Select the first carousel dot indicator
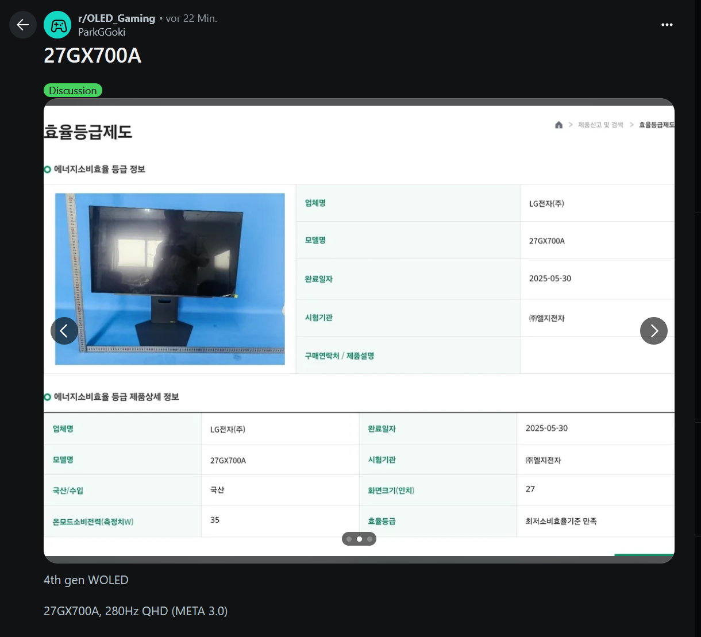Screen dimensions: 701x637 349,539
